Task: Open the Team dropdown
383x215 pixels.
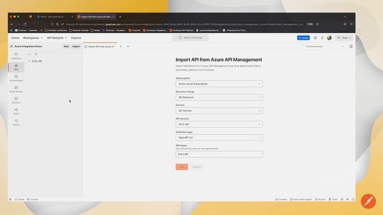Action: 344,38
